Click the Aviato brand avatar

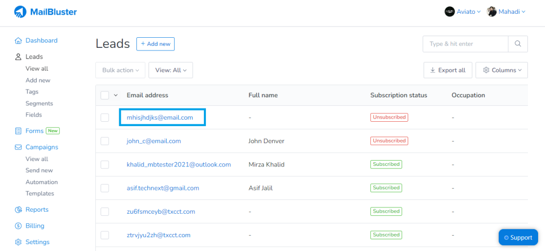pos(449,12)
